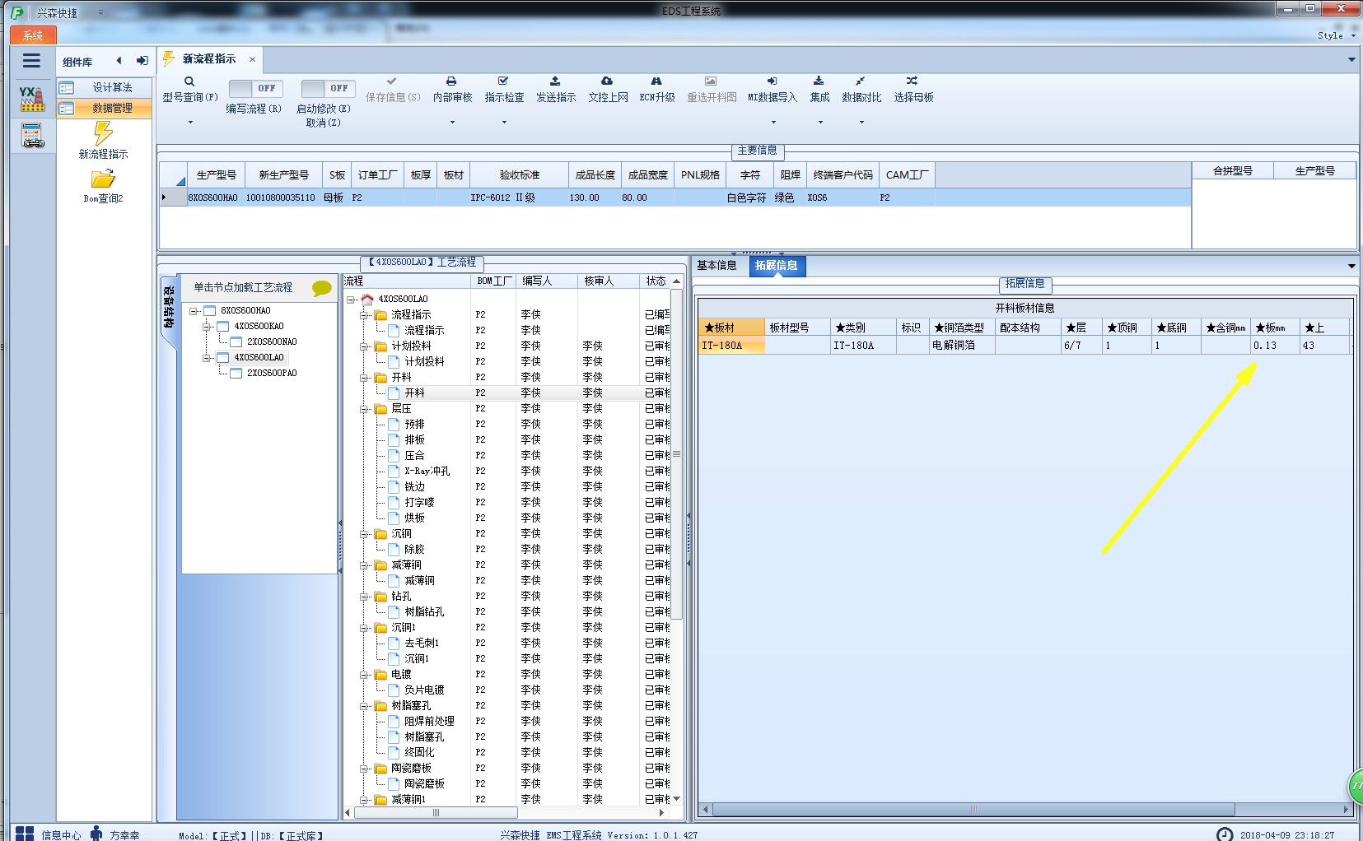Open the dropdown arrow under 型号查询
The width and height of the screenshot is (1363, 841).
(190, 123)
